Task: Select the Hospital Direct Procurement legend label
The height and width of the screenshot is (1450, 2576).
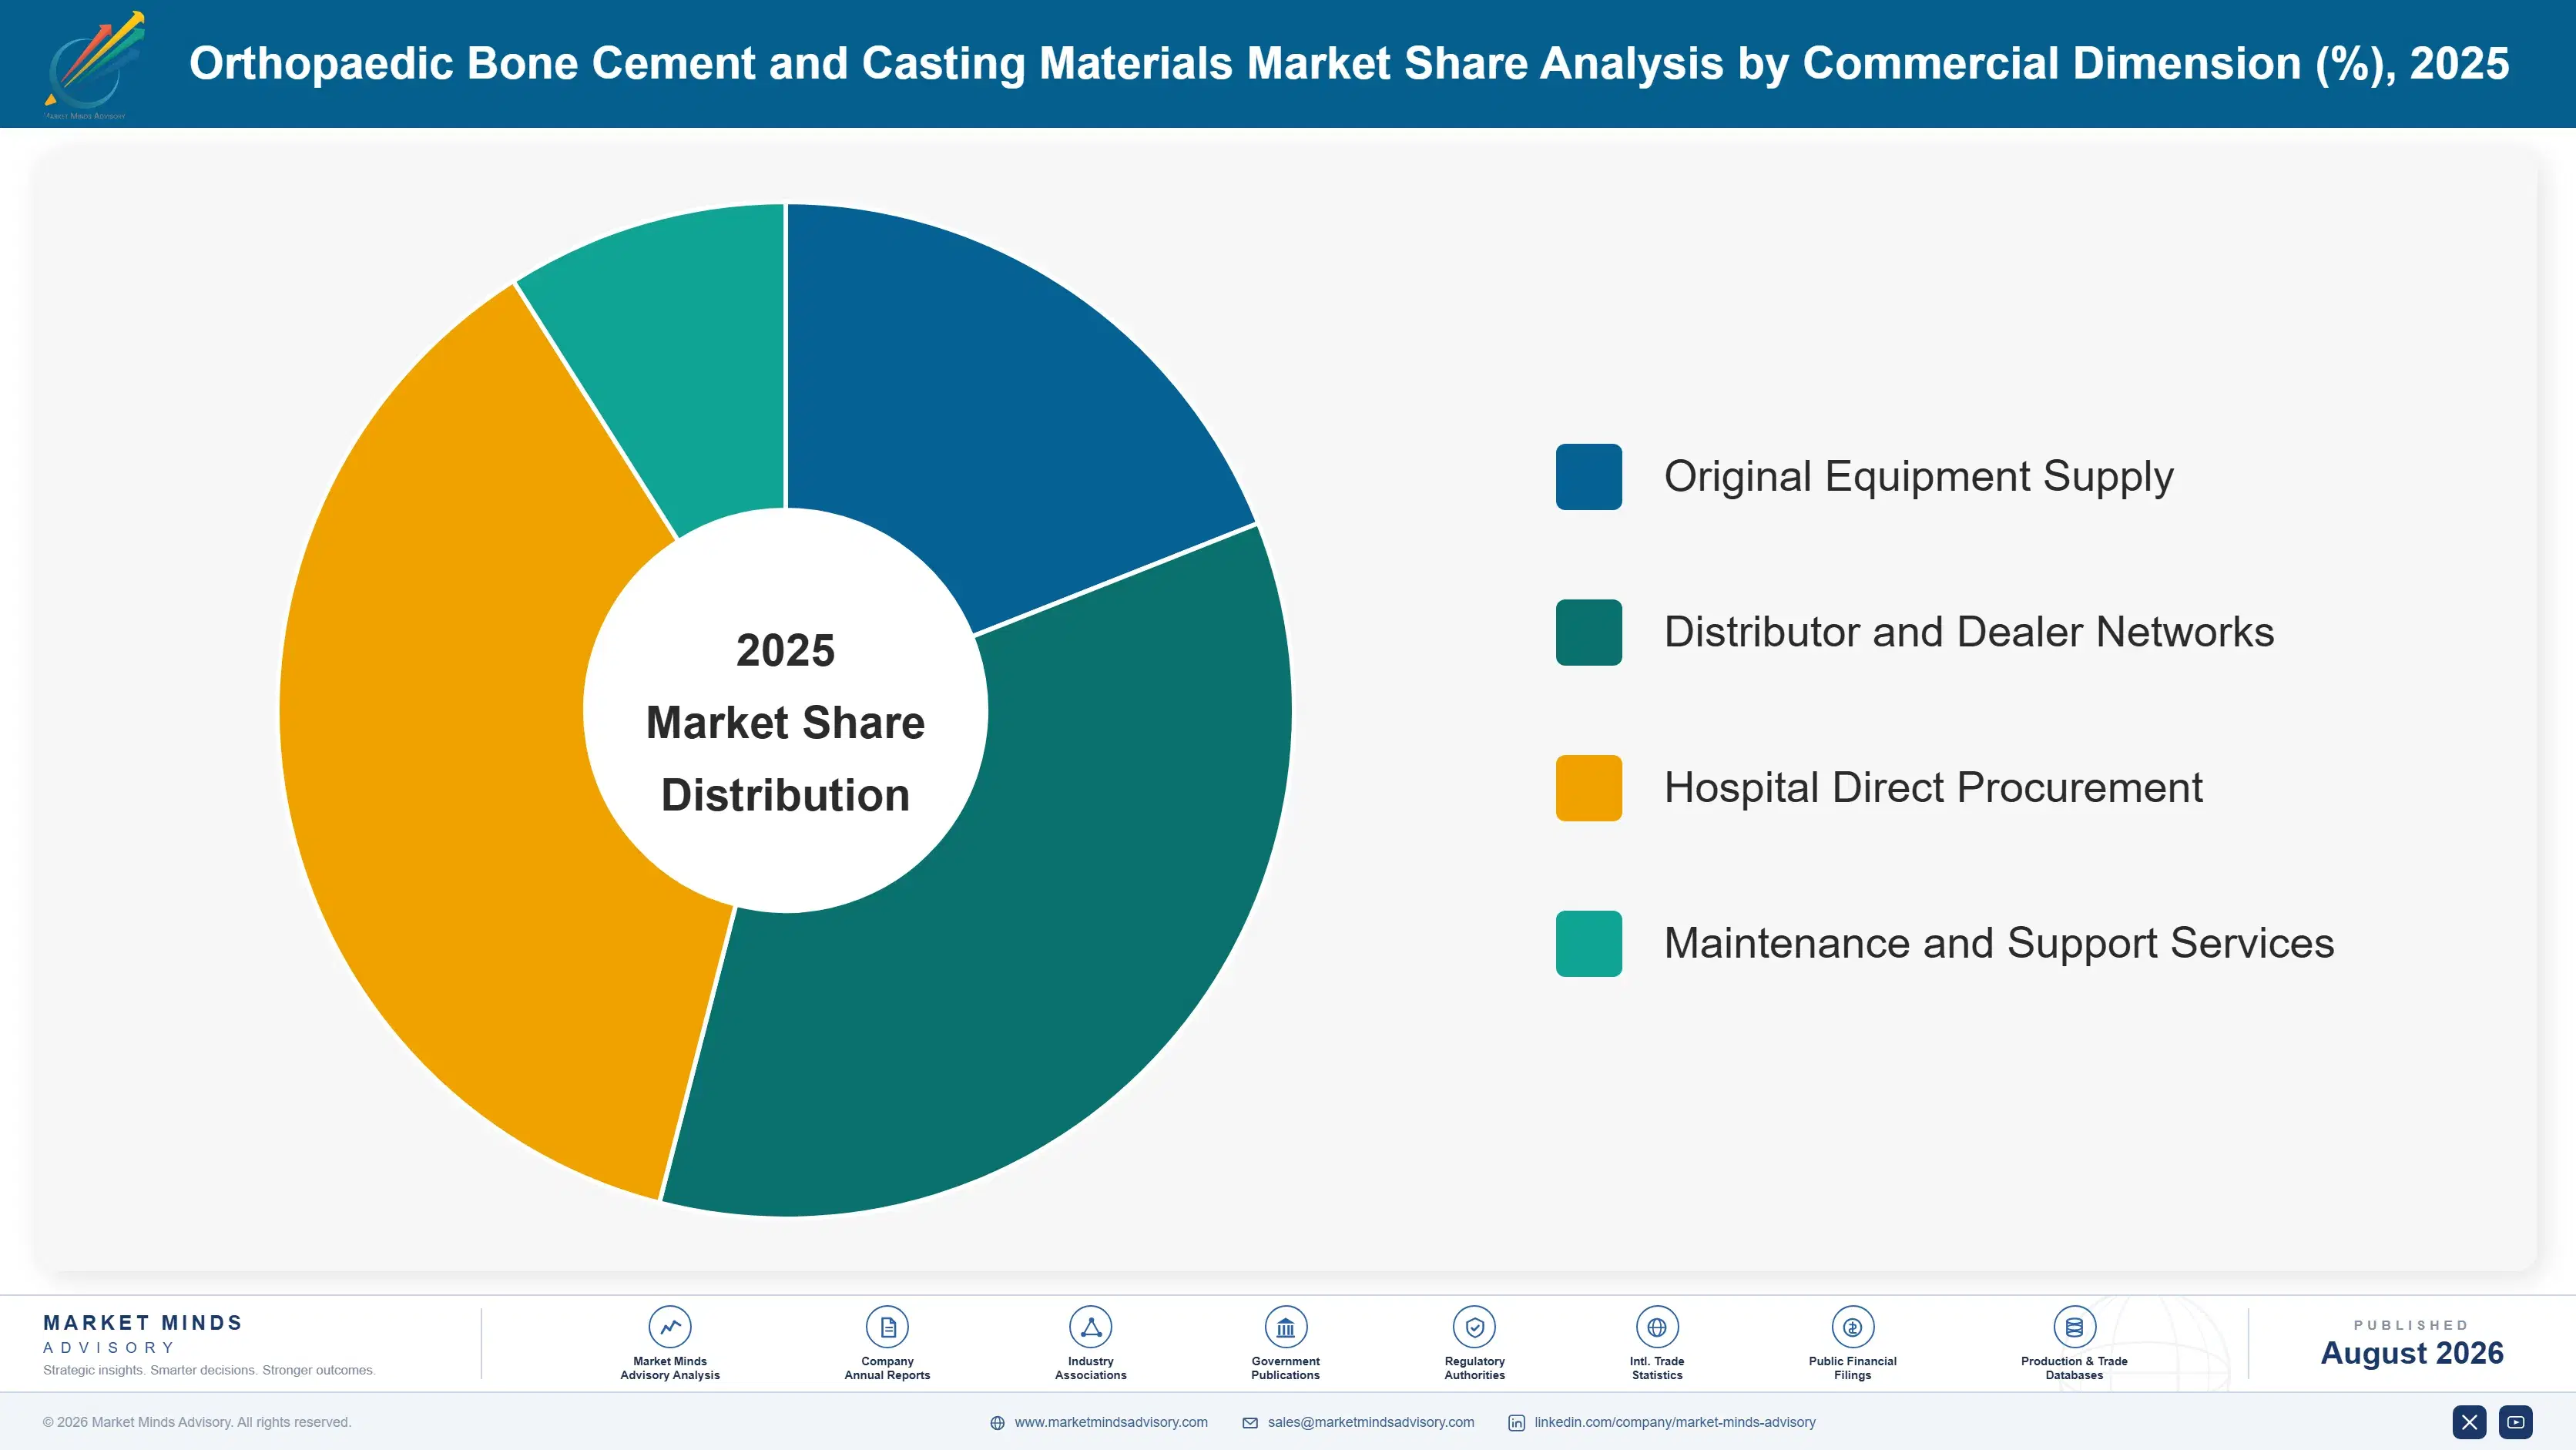Action: coord(1933,788)
